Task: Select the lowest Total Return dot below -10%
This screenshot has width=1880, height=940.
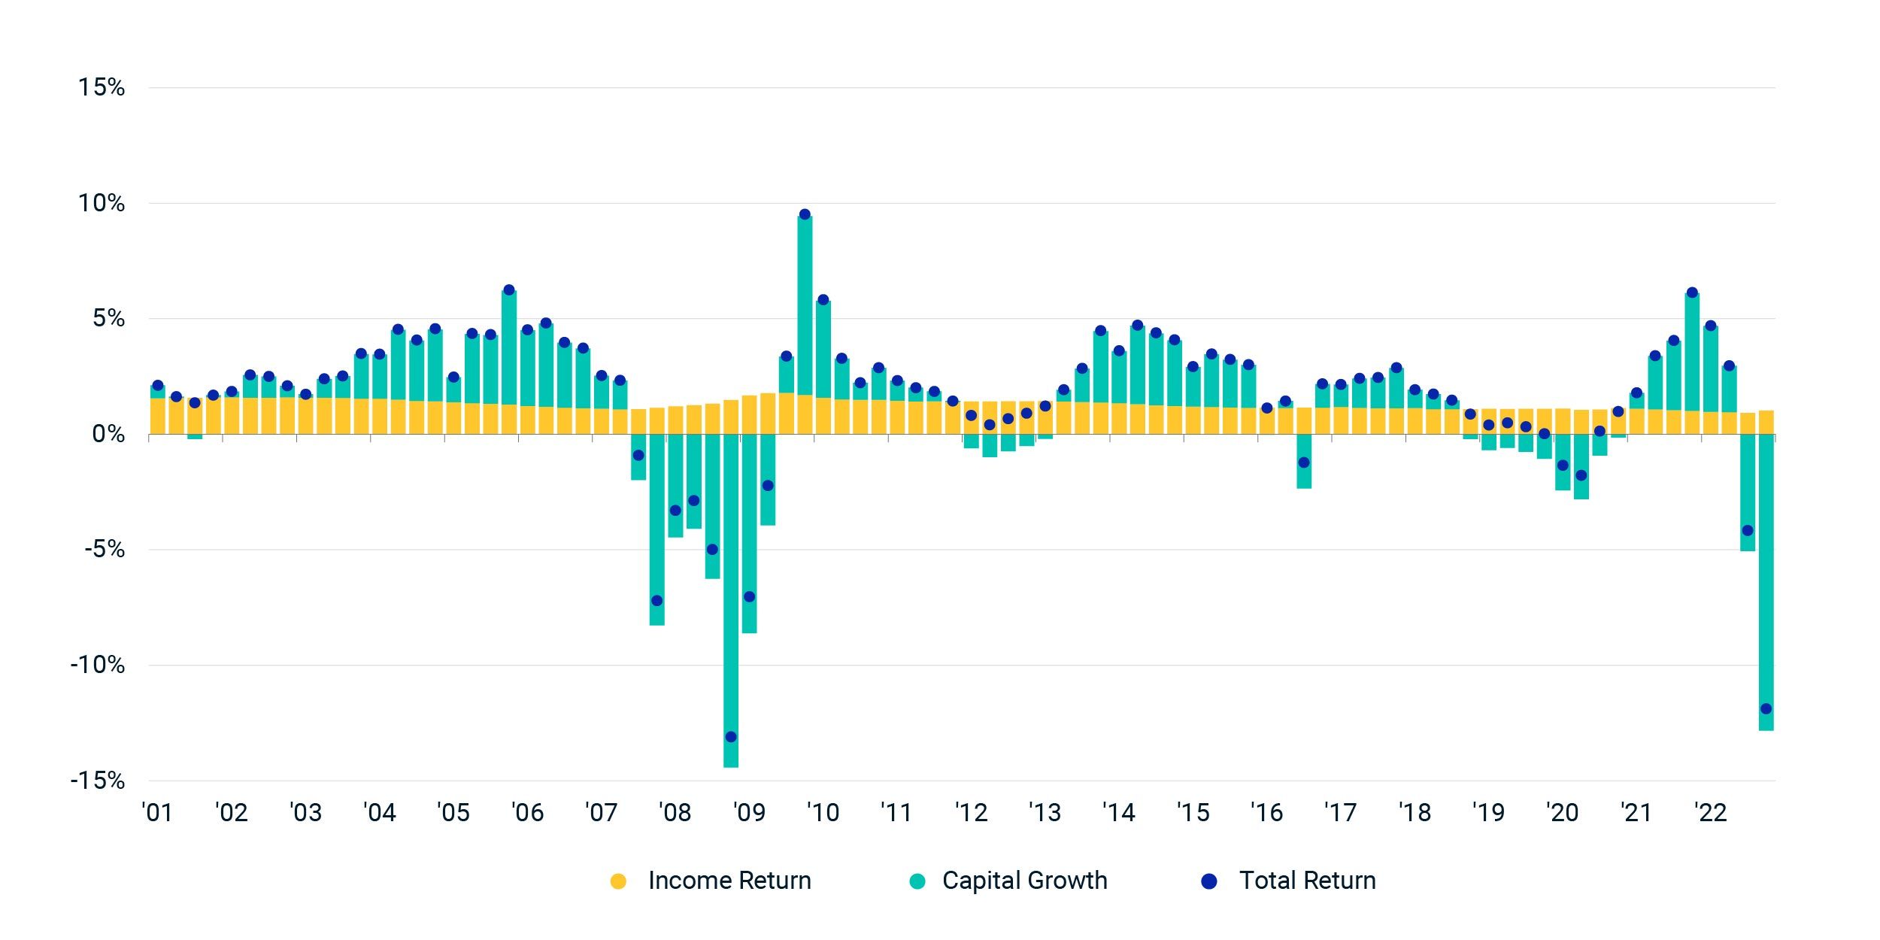Action: coord(731,737)
